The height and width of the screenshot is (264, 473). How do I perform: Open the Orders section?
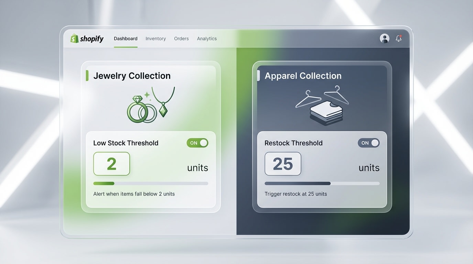[181, 38]
